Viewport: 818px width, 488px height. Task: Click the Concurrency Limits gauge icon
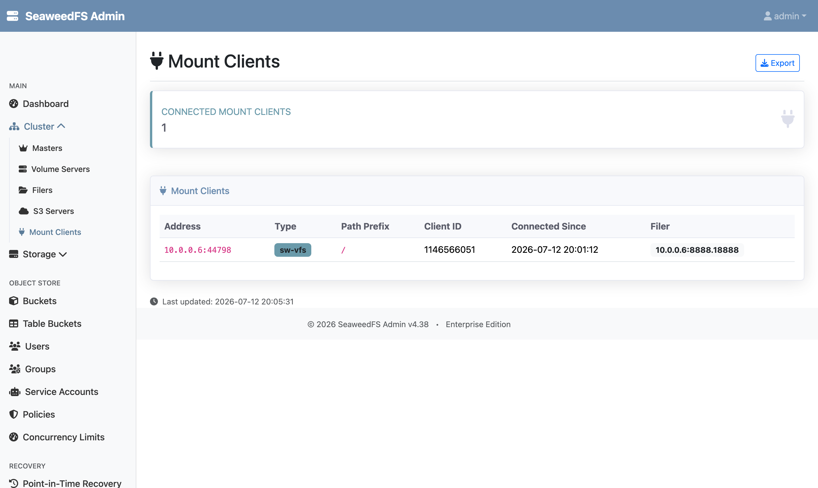point(14,437)
